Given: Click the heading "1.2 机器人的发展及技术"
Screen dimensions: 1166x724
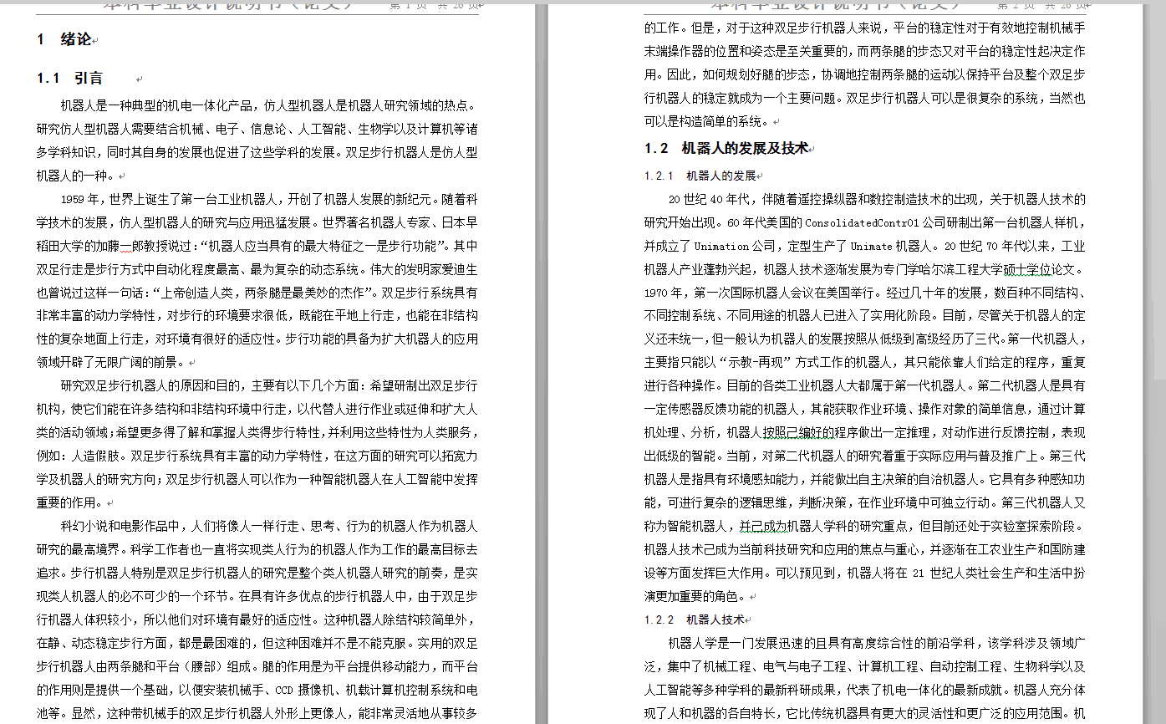Looking at the screenshot, I should click(x=726, y=149).
